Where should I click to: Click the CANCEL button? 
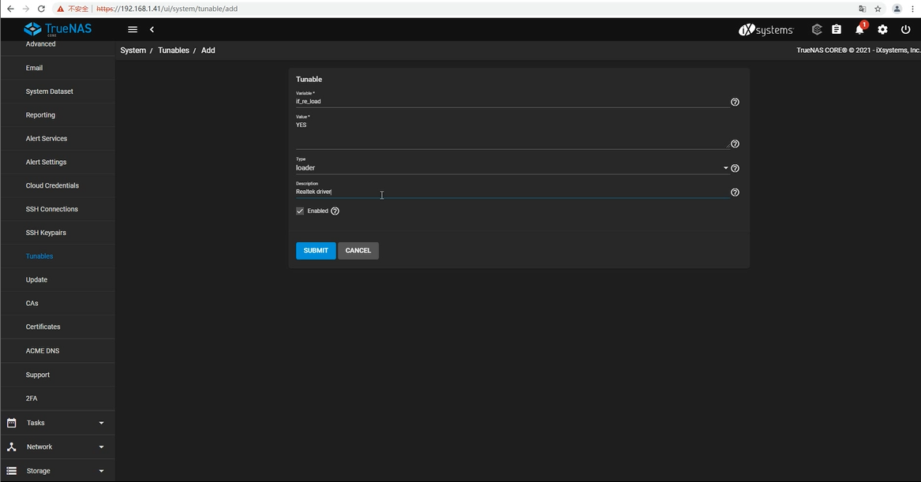point(358,250)
